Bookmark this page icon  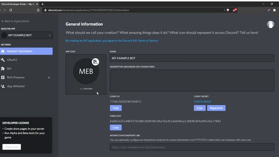coord(38,10)
